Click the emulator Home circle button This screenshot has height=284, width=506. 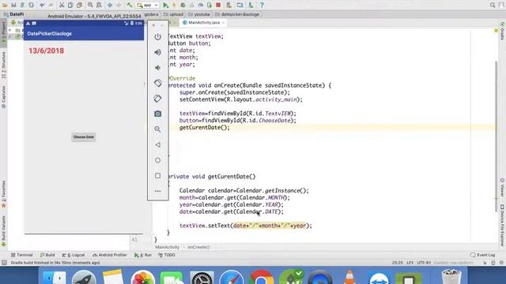(x=157, y=160)
